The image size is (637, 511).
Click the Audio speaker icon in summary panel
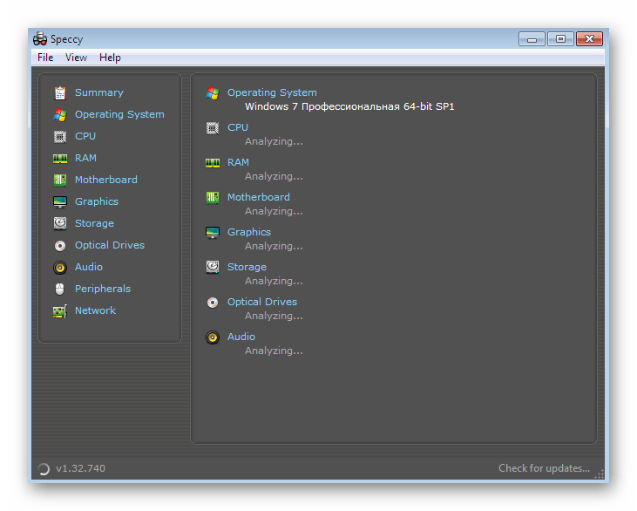(213, 337)
